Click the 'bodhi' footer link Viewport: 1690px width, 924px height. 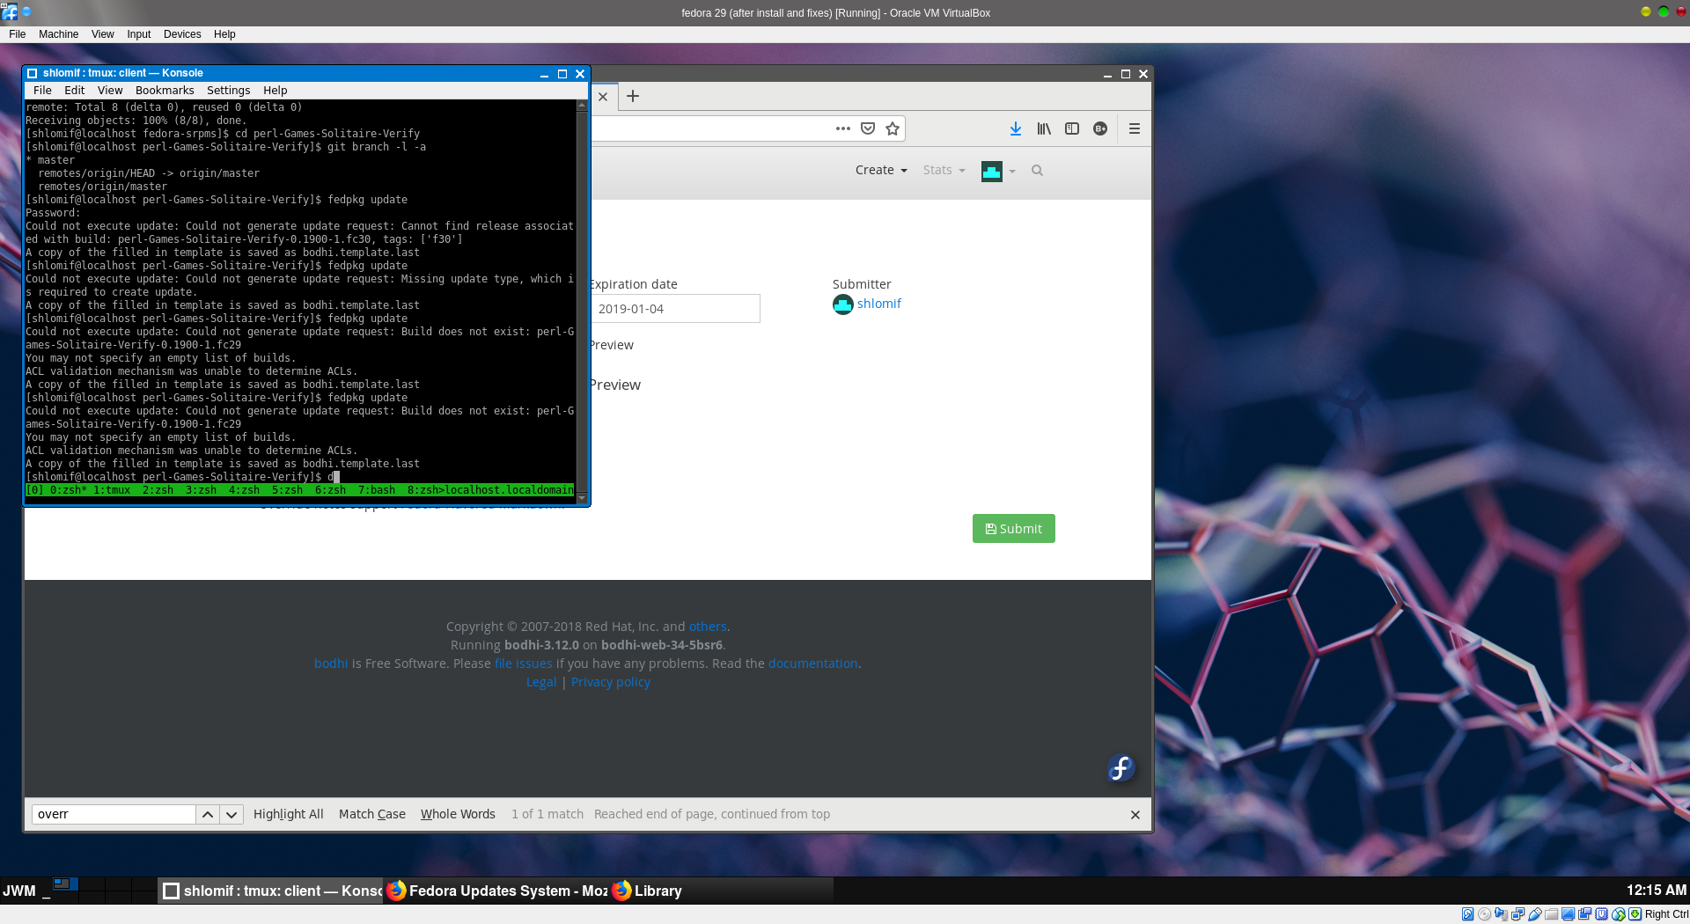(331, 664)
